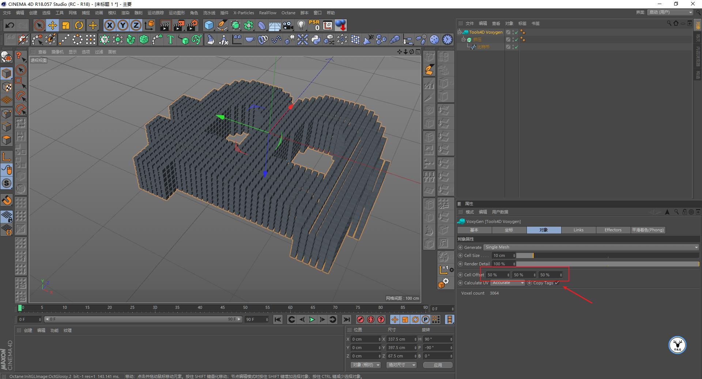Image resolution: width=702 pixels, height=379 pixels.
Task: Switch to the Effectors tab
Action: [613, 230]
